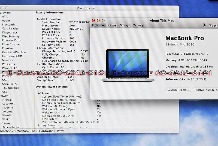Select PCI Cards in sidebar
The height and width of the screenshot is (146, 218).
tap(8, 64)
